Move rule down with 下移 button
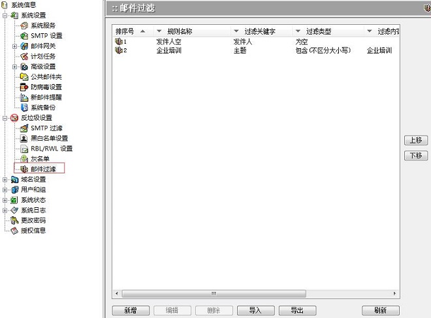Screen dimensions: 431x318 coord(416,156)
